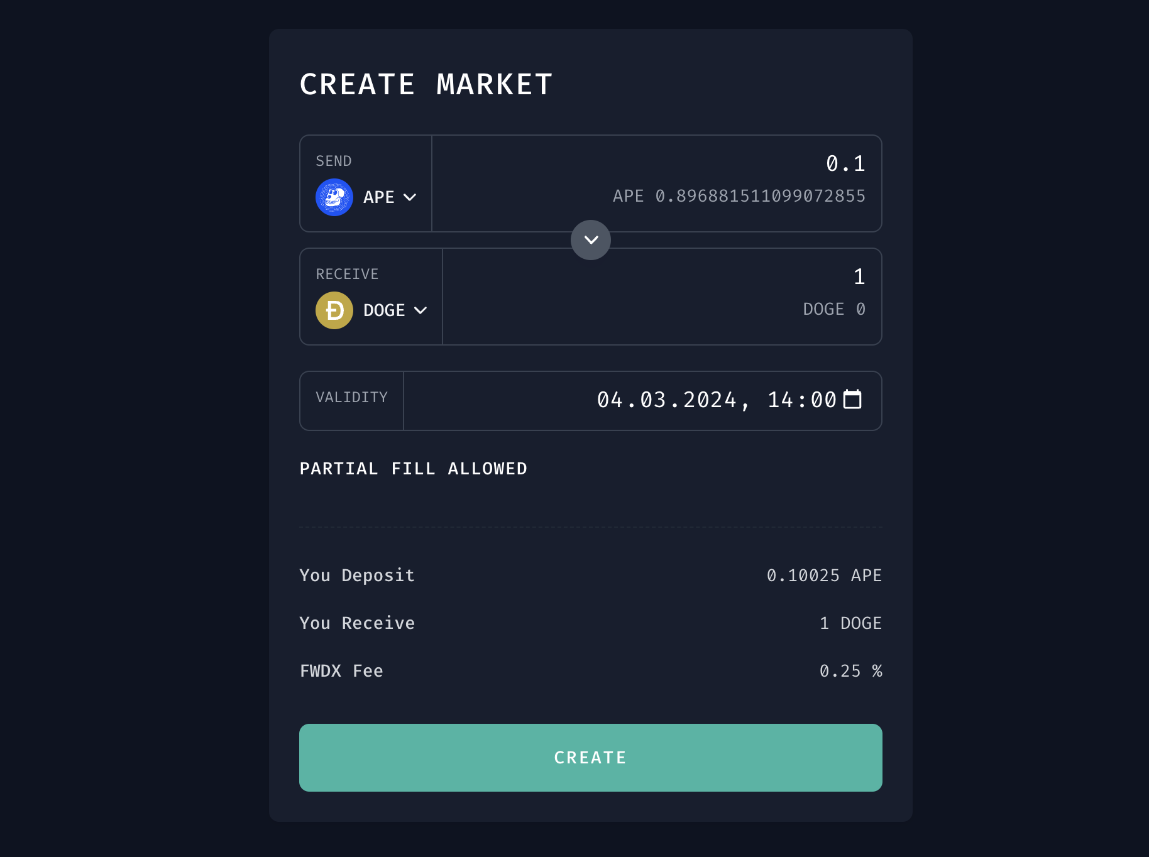1149x857 pixels.
Task: Click the VALIDITY label
Action: [x=351, y=397]
